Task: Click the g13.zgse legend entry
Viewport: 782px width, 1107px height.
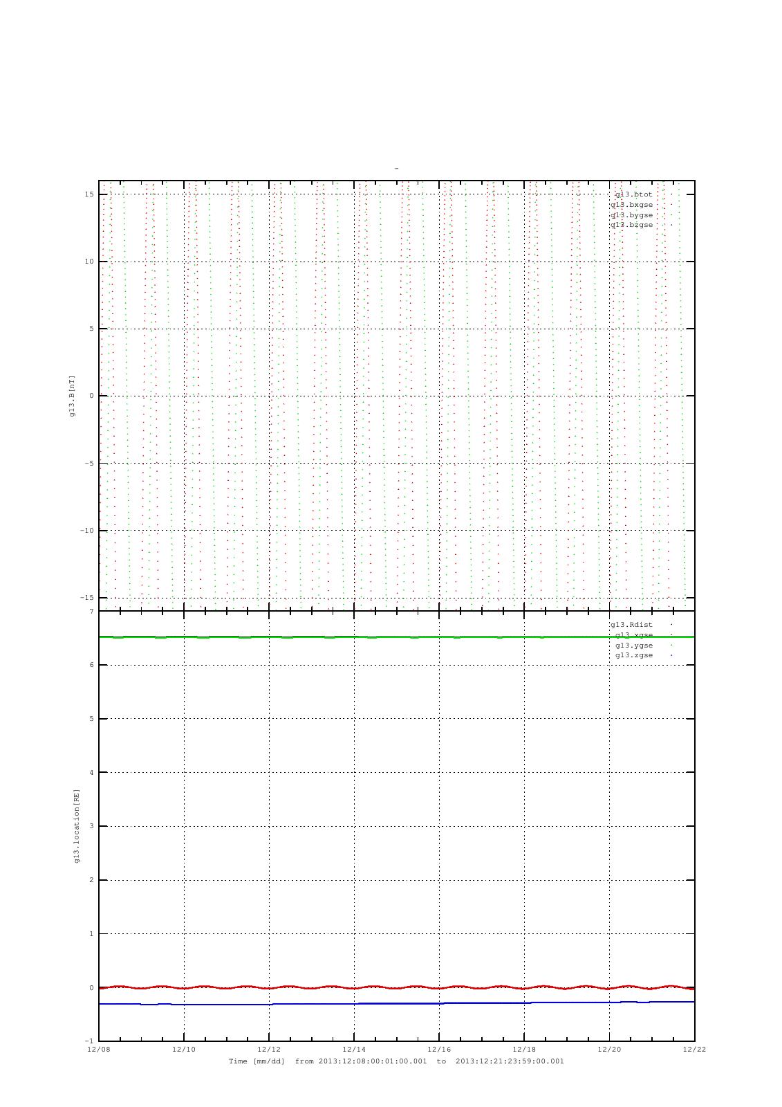Action: click(x=634, y=655)
